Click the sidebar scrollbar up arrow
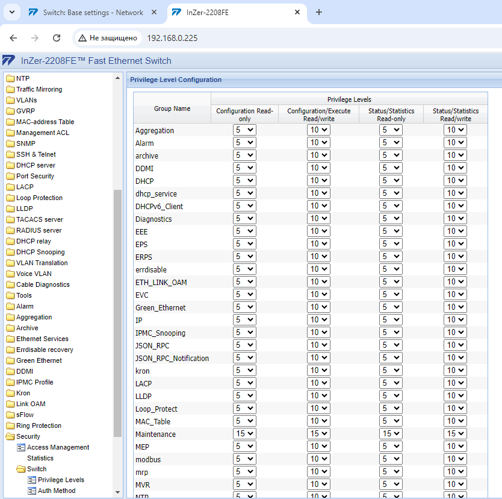This screenshot has height=499, width=502. tap(117, 78)
